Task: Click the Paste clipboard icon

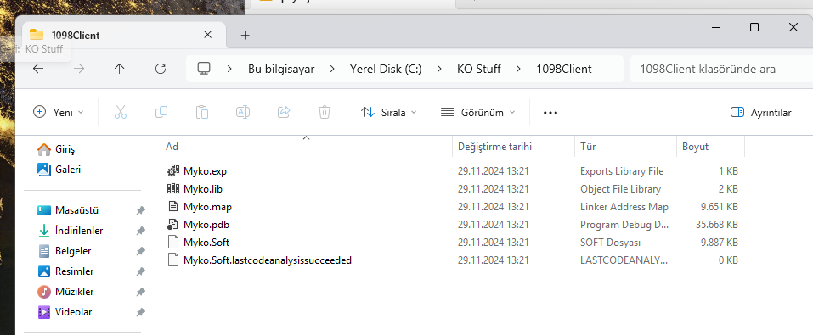Action: [x=201, y=112]
